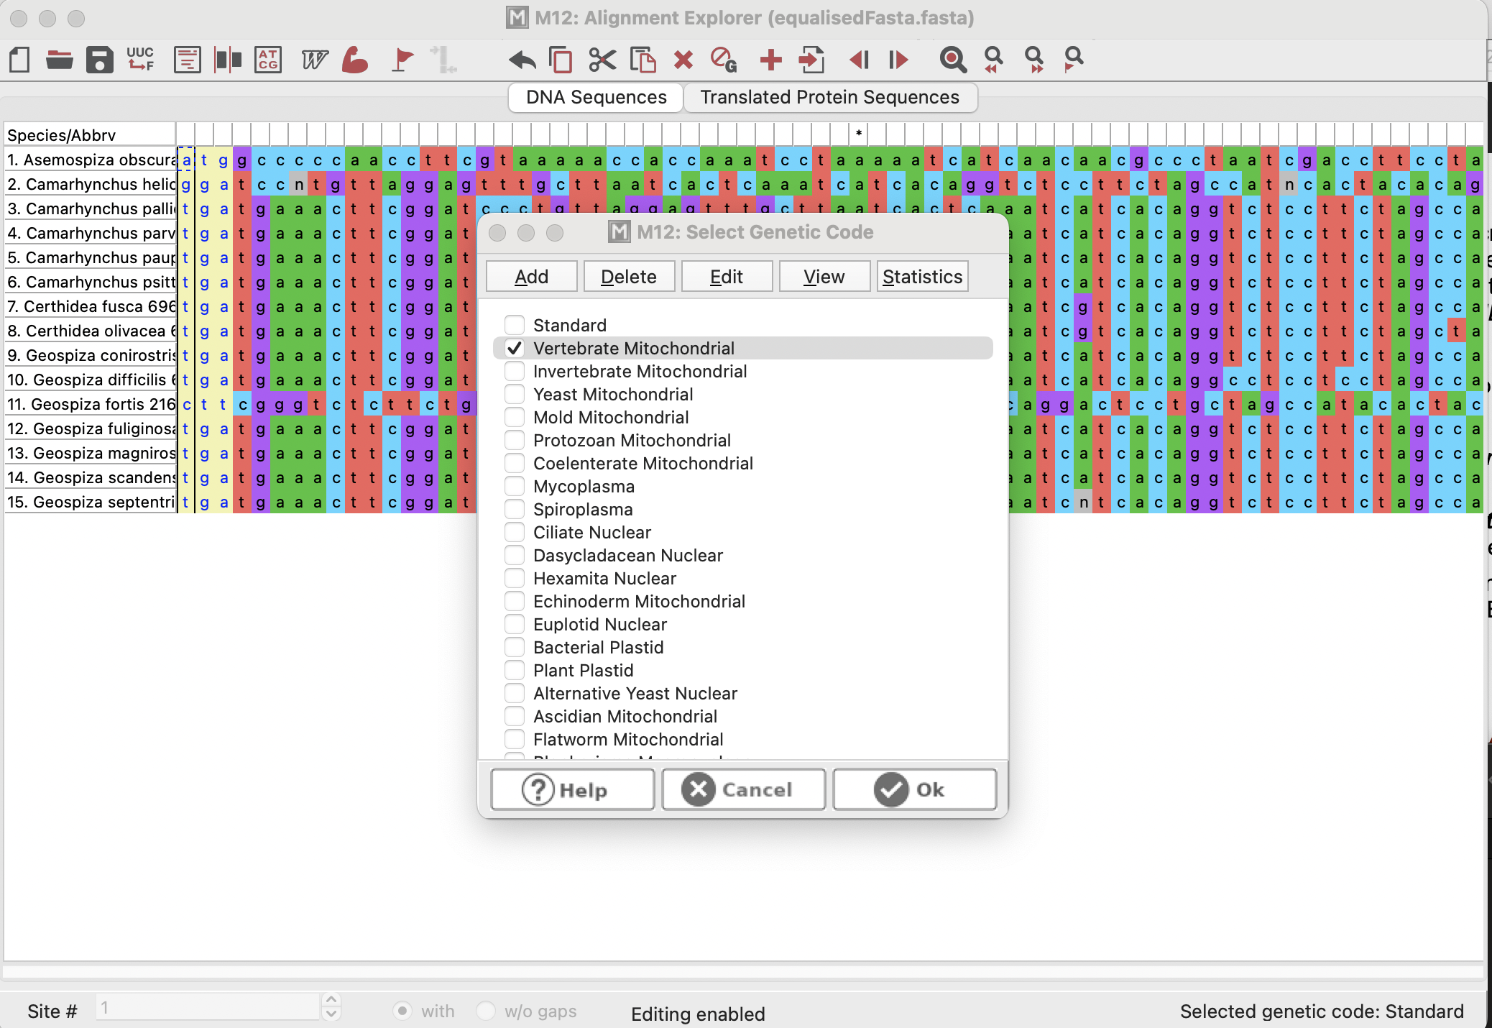This screenshot has width=1492, height=1028.
Task: Find next match magnifier icon
Action: (x=1034, y=60)
